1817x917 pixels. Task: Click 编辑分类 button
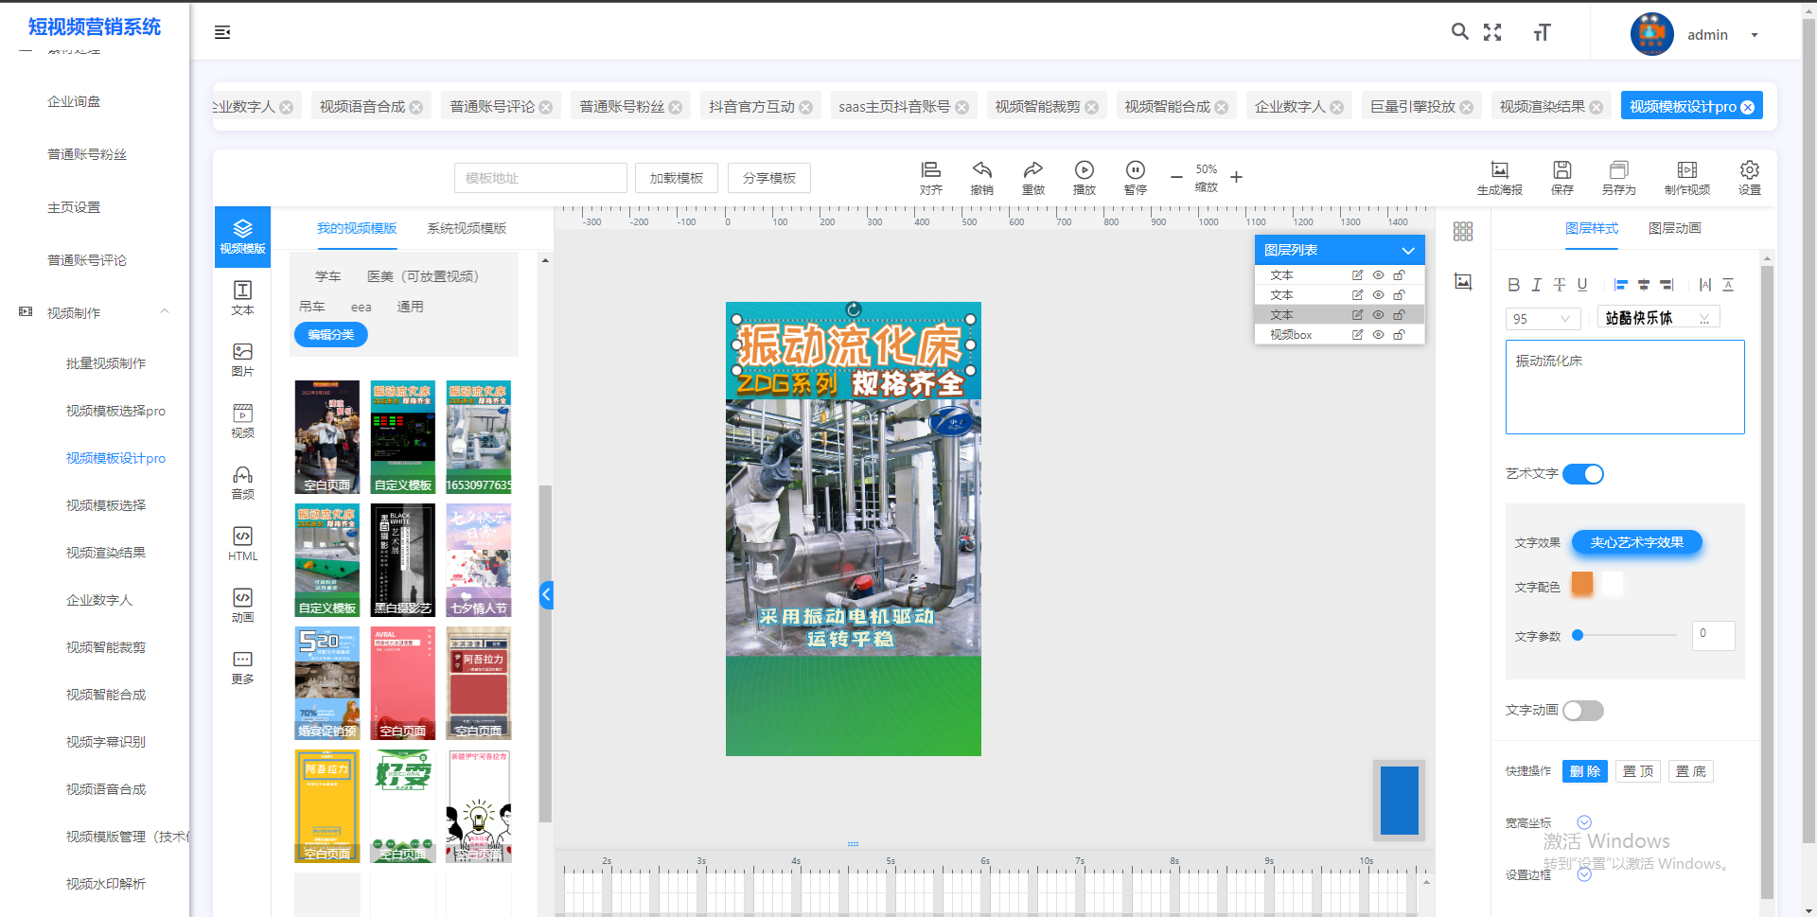tap(330, 335)
